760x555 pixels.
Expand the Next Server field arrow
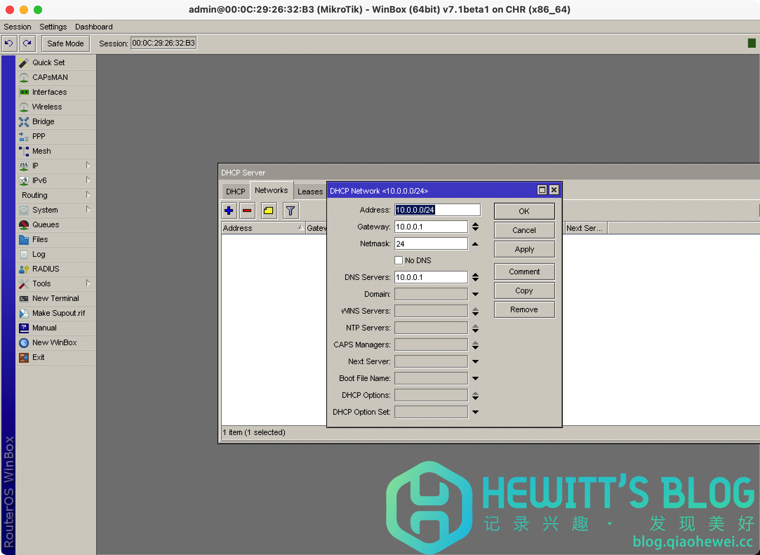pyautogui.click(x=475, y=361)
